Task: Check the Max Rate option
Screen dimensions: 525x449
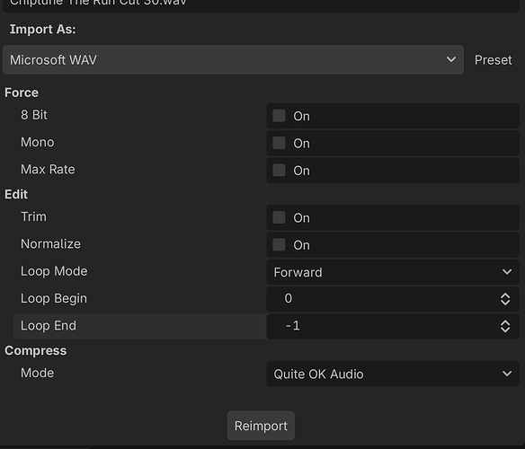Action: (x=279, y=171)
